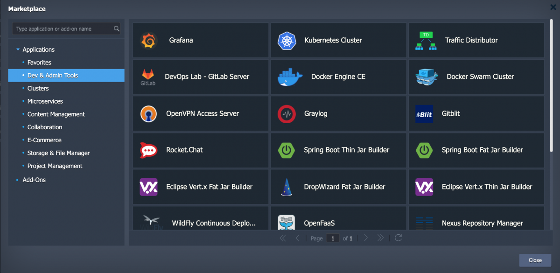Select the Dev & Admin Tools category
Screen dimensions: 560x273
tap(66, 76)
